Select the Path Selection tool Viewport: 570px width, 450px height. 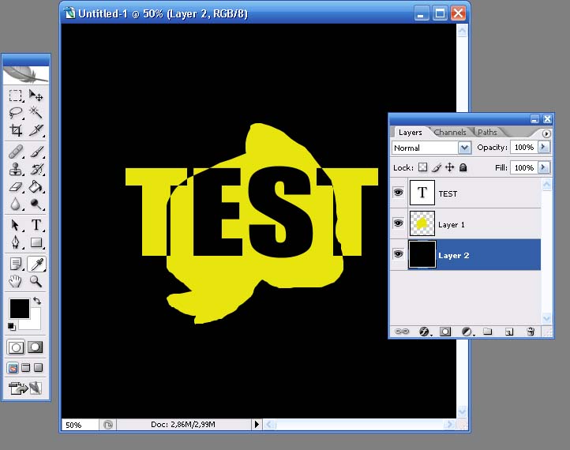coord(16,225)
